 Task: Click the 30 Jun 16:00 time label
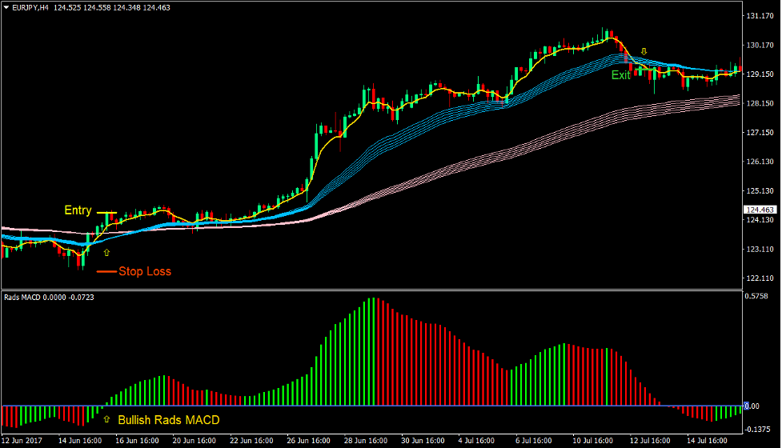[423, 441]
